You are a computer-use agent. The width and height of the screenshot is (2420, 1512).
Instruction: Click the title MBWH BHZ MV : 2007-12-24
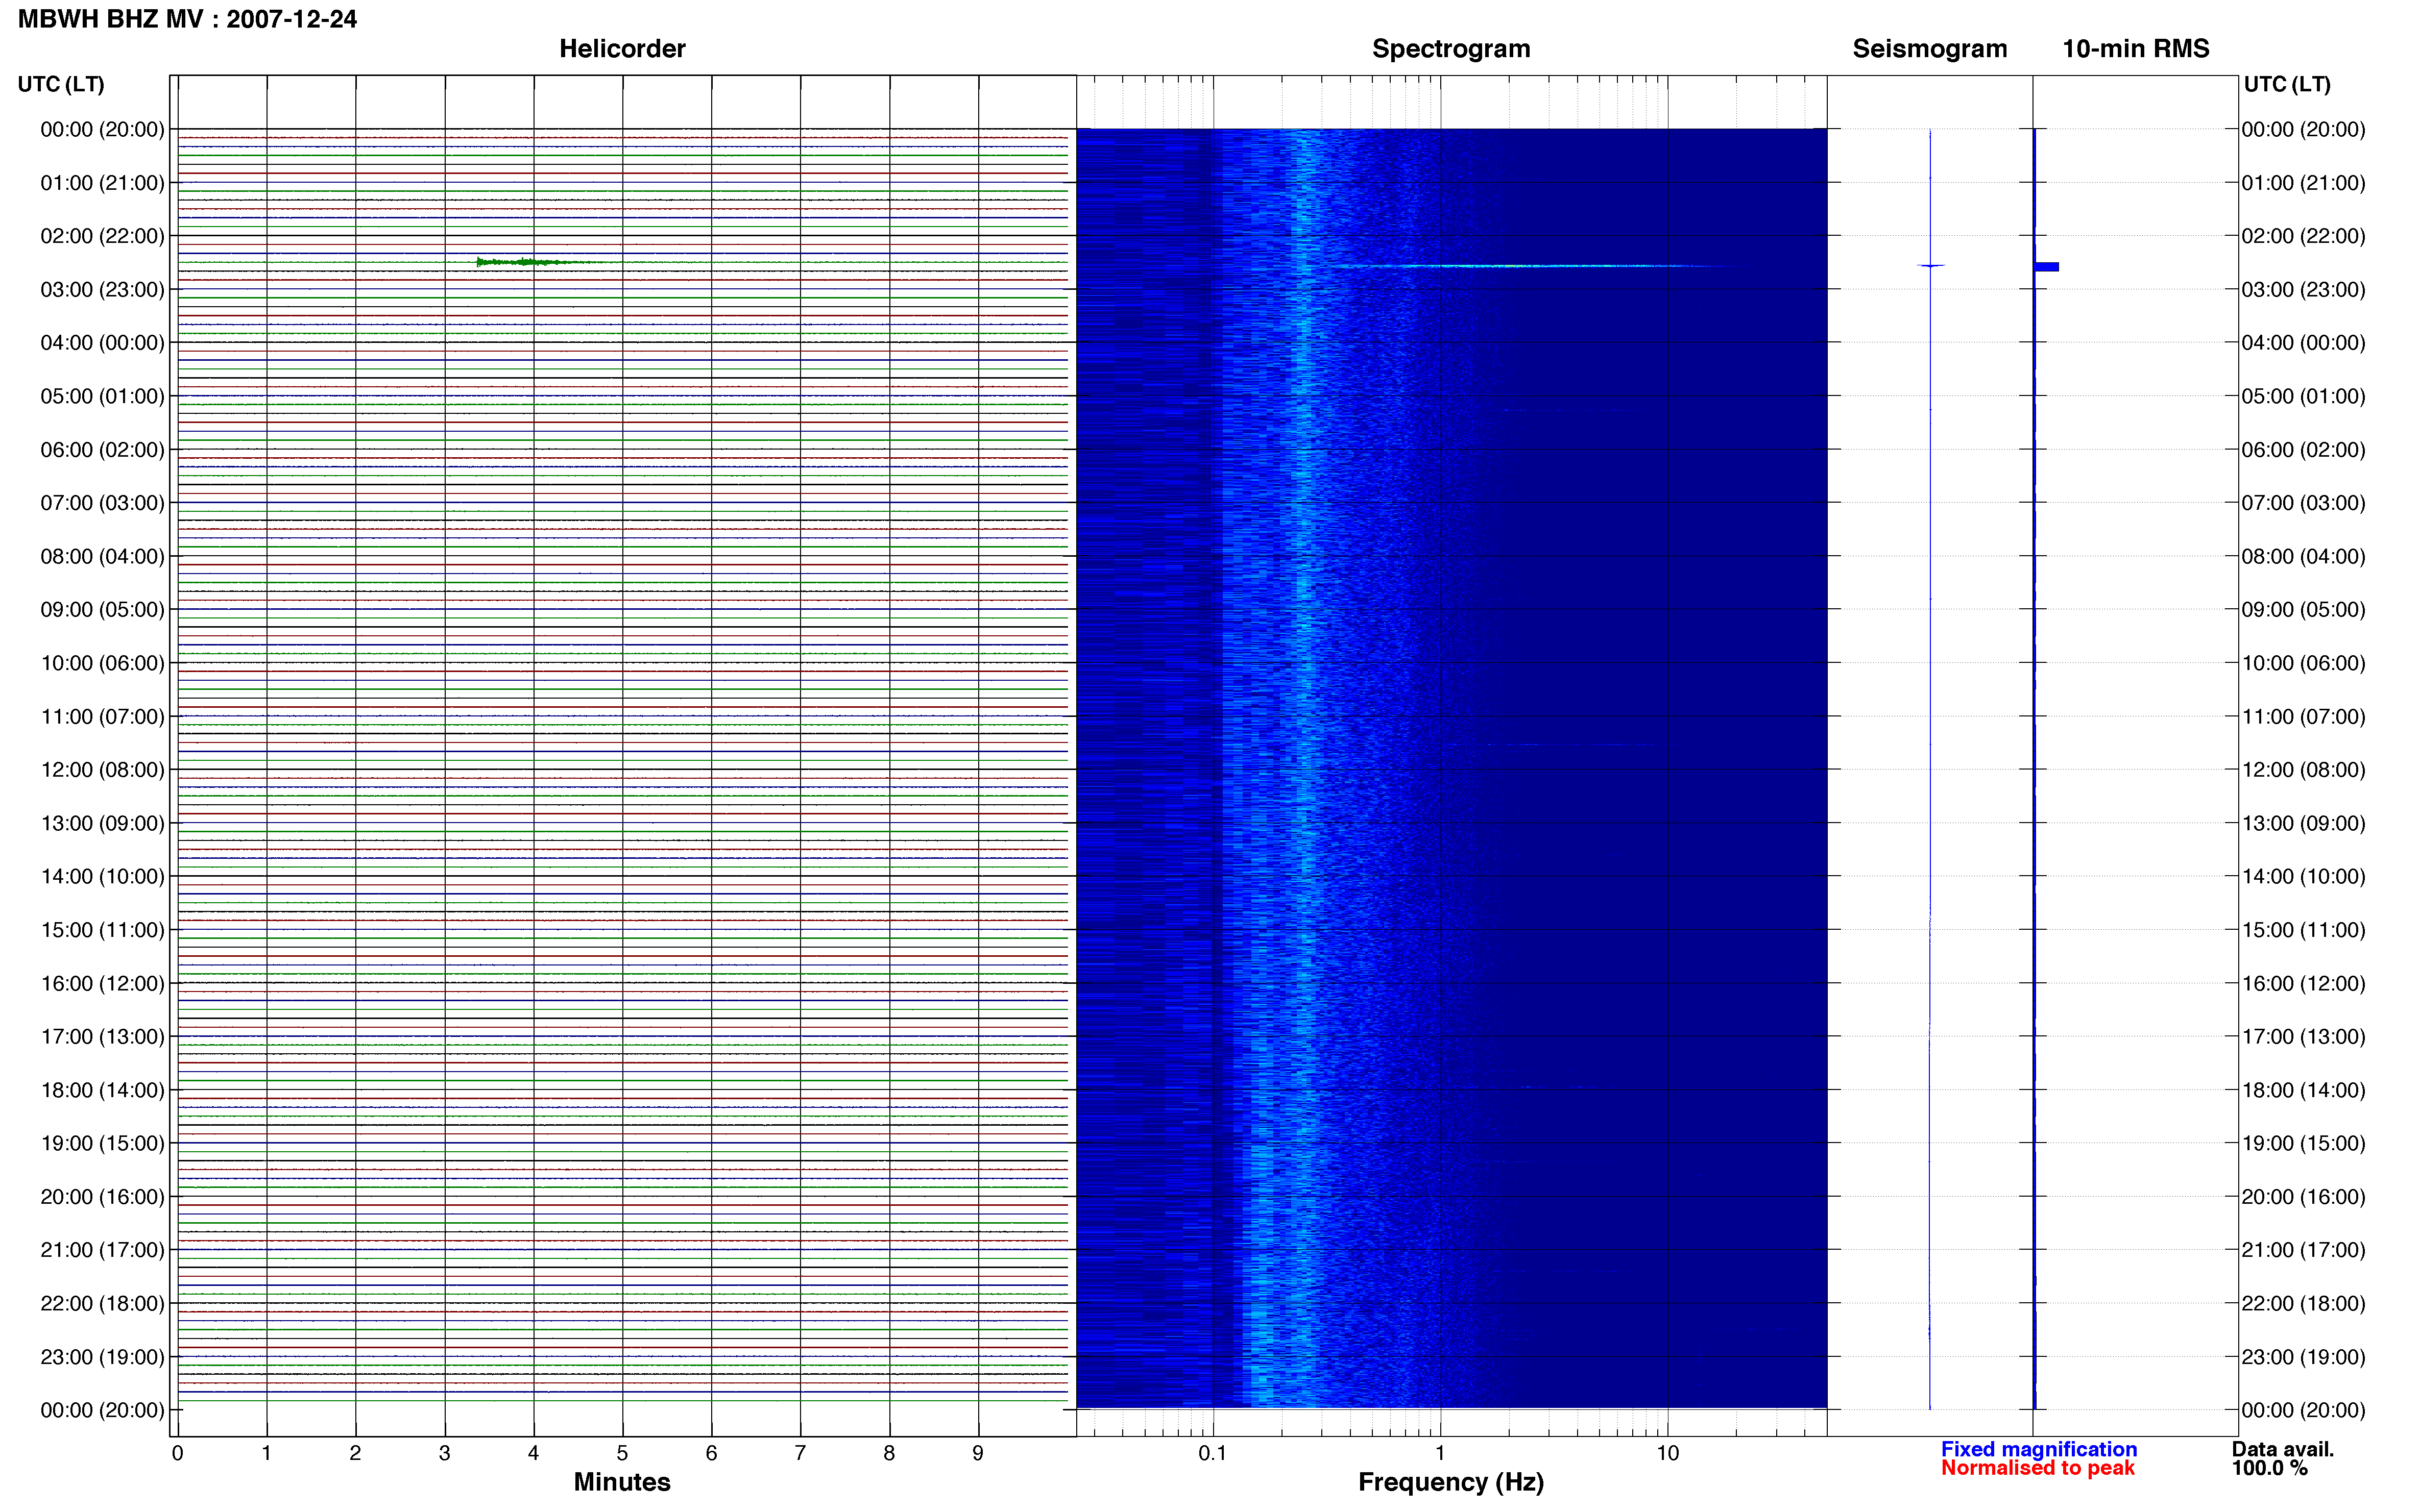click(187, 19)
